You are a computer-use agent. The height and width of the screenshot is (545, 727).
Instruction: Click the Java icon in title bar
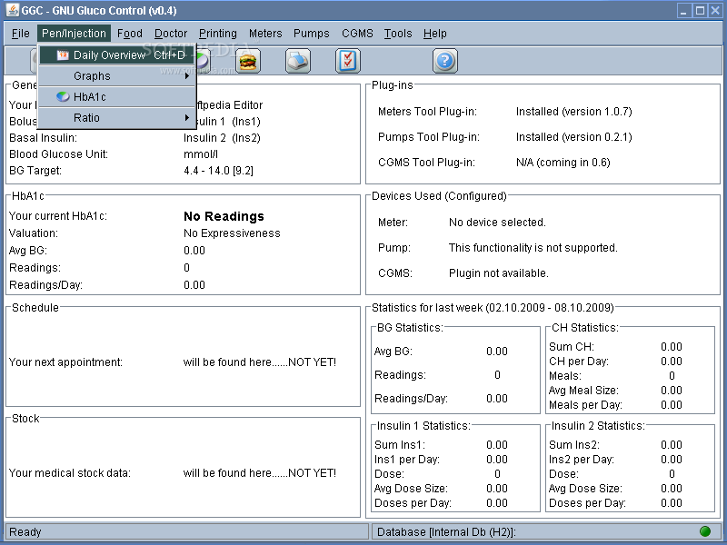(13, 10)
